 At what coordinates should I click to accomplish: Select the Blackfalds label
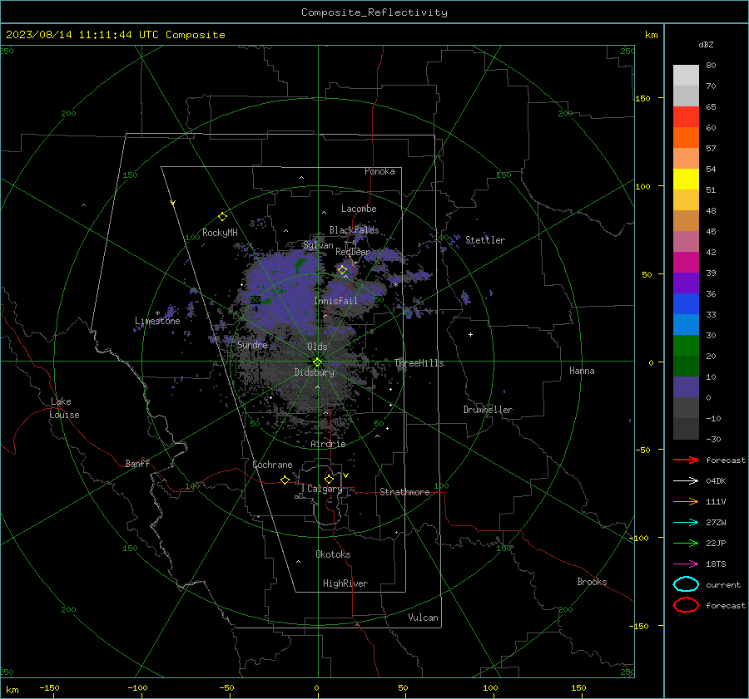coord(354,230)
